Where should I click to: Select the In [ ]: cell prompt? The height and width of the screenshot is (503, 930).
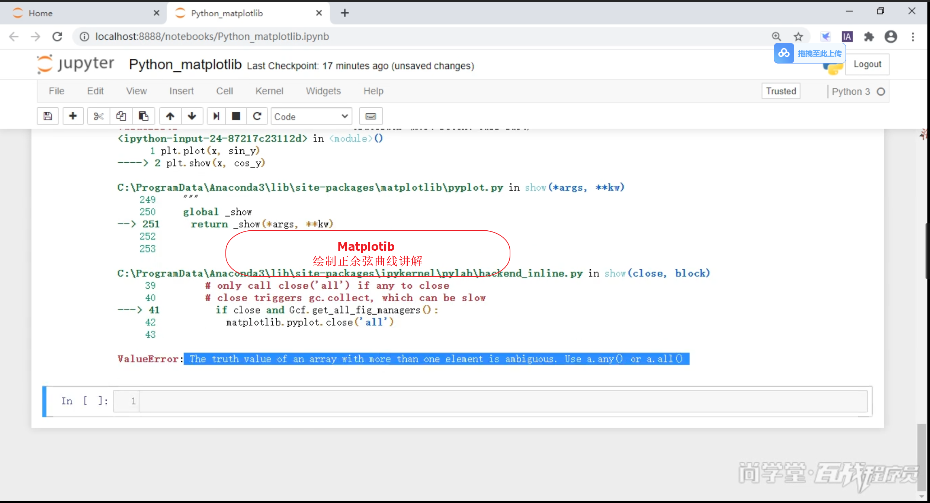pos(84,401)
